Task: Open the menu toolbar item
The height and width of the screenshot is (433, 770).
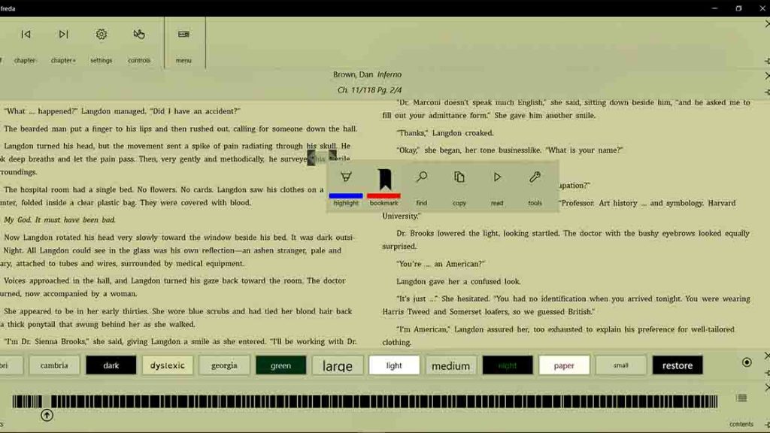Action: pos(183,35)
